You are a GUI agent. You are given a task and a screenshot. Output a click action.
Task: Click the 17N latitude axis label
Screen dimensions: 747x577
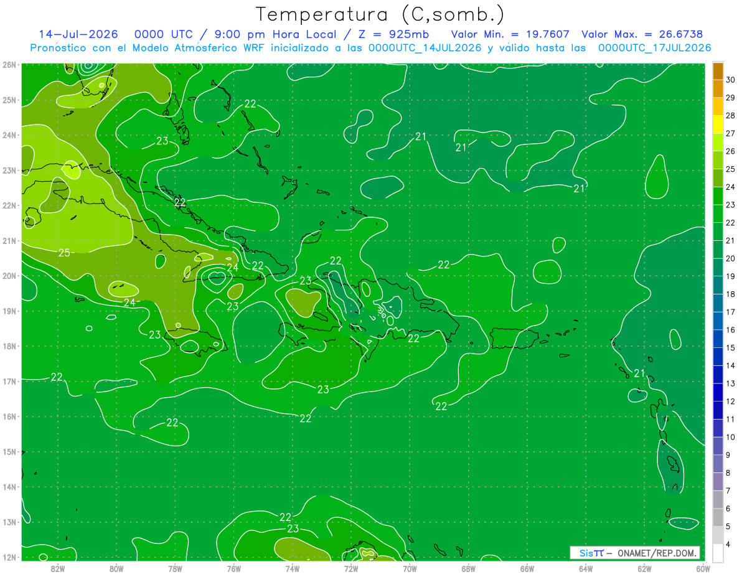[x=9, y=381]
